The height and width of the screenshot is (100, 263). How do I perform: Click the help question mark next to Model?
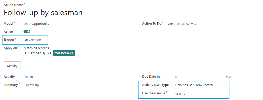click(x=15, y=22)
